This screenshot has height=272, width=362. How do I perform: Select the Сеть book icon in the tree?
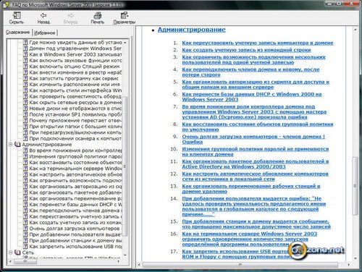17,252
